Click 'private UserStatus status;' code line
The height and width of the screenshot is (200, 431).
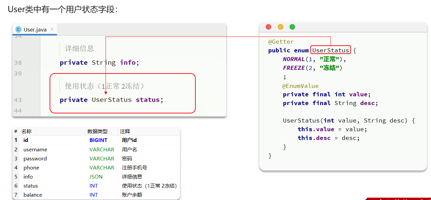click(x=112, y=100)
